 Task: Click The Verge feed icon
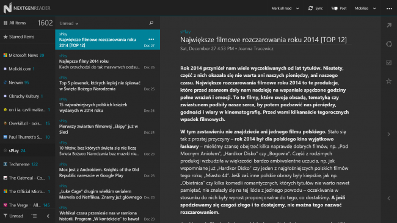pos(5,205)
